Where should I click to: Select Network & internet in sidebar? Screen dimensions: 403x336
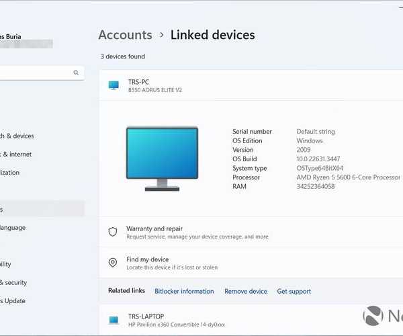16,154
